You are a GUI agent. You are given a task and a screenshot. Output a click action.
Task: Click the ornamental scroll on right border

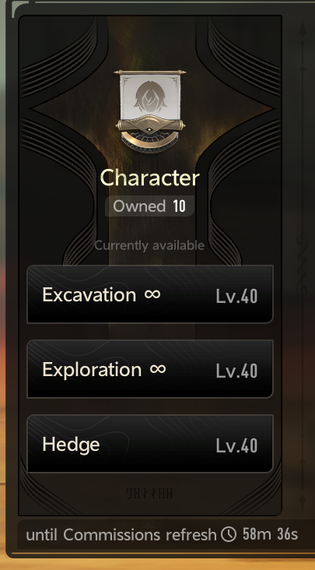[x=303, y=262]
